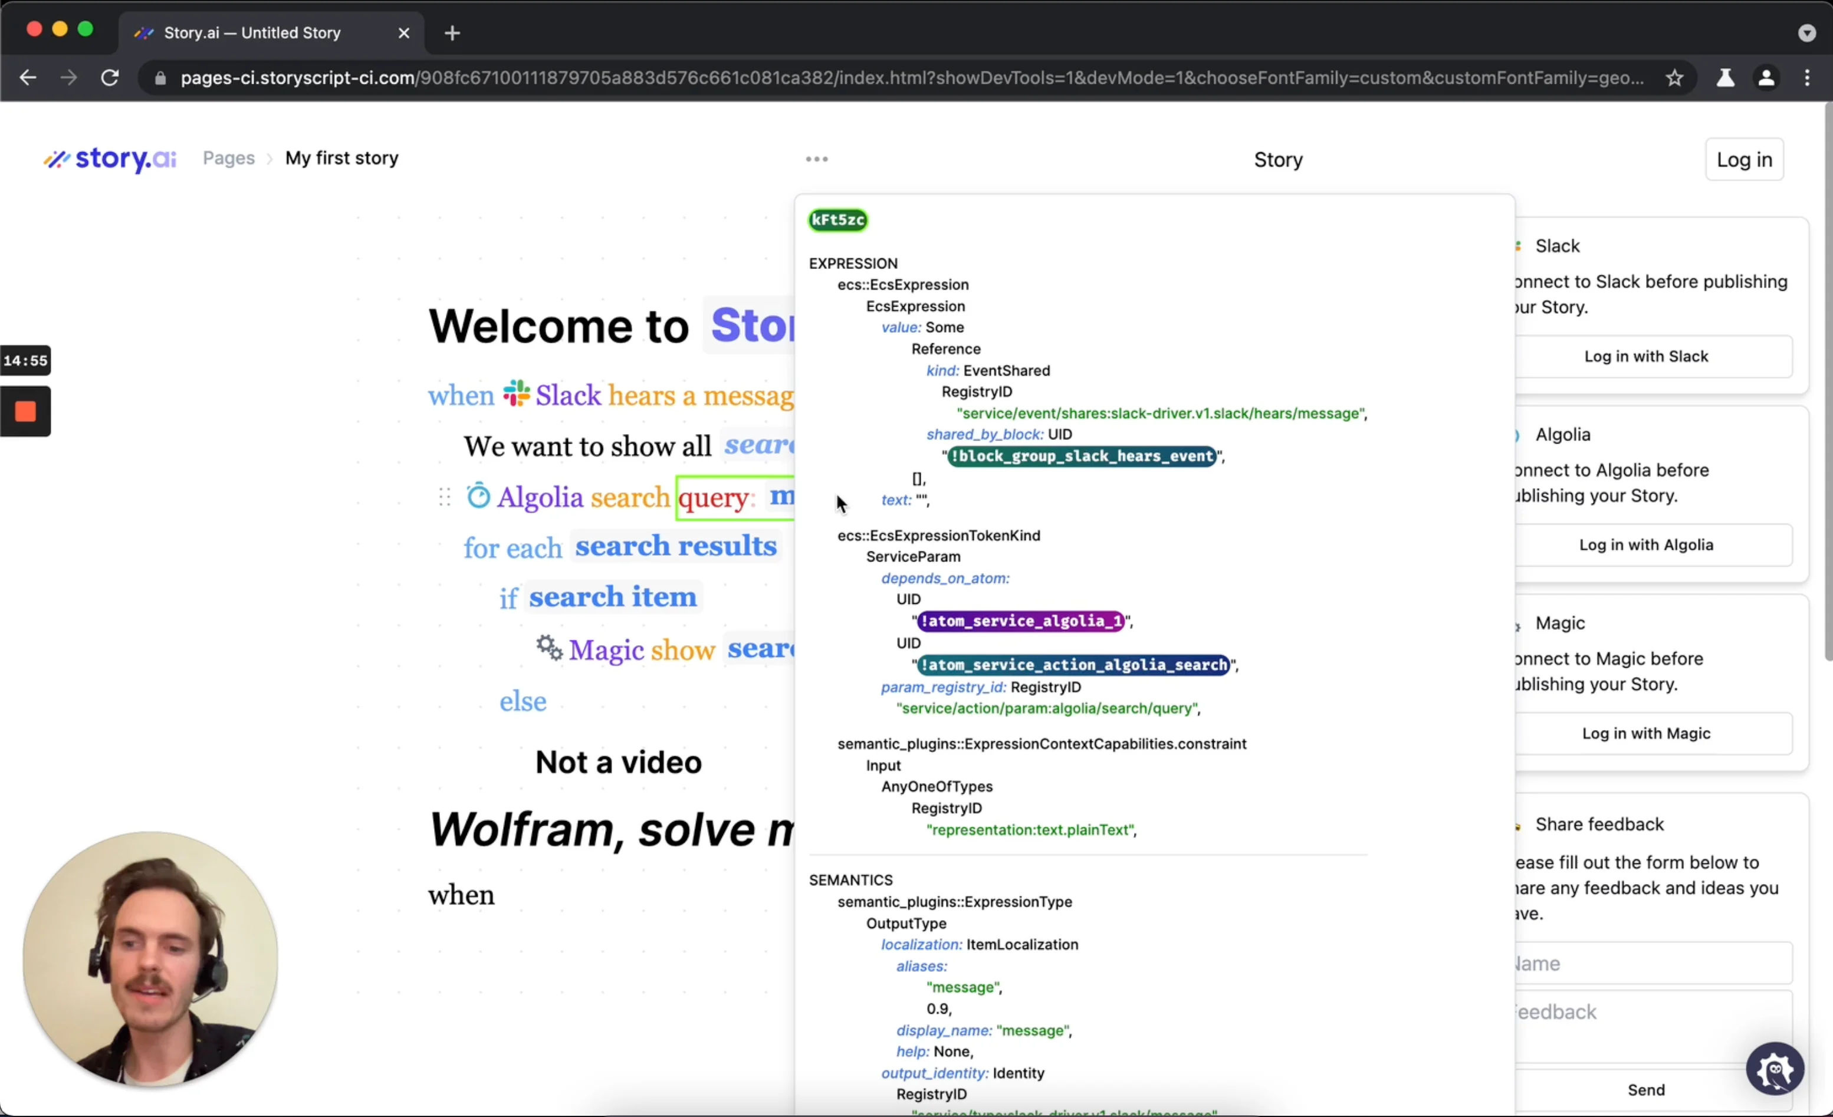Image resolution: width=1833 pixels, height=1117 pixels.
Task: Click the story.ai logo
Action: pos(110,159)
